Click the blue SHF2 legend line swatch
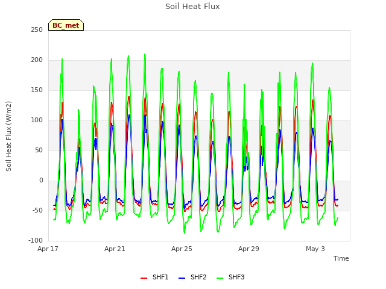The width and height of the screenshot is (386, 289). click(x=182, y=278)
